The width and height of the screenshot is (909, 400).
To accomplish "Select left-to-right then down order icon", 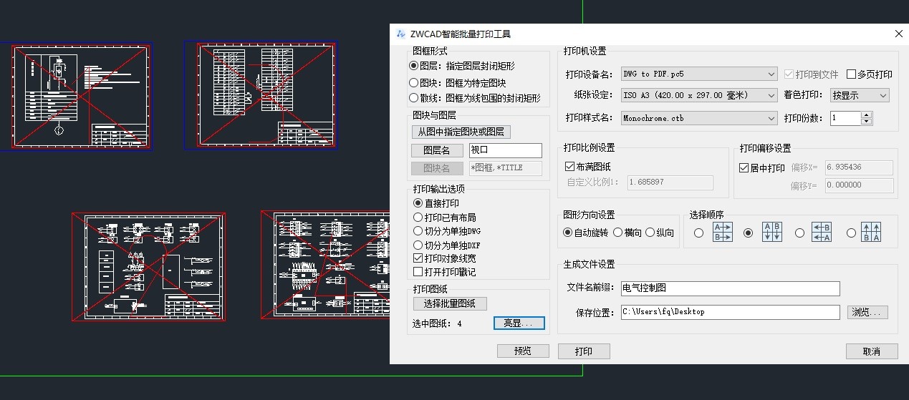I will tap(722, 233).
